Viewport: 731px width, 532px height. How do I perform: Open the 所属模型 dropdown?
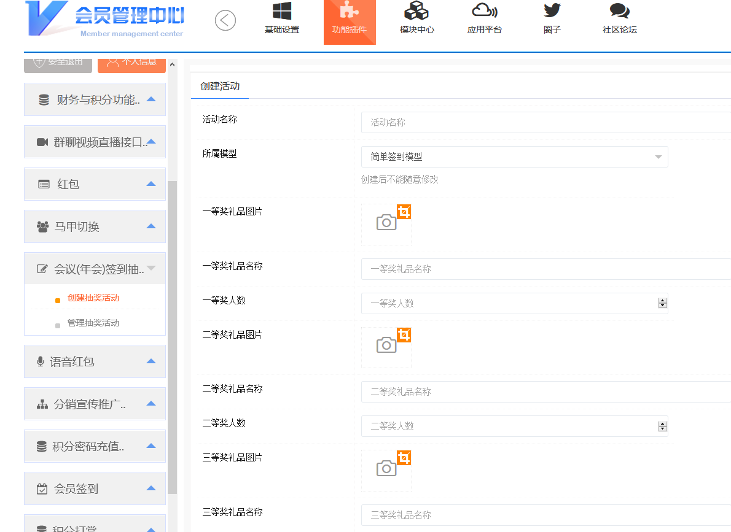pyautogui.click(x=514, y=157)
